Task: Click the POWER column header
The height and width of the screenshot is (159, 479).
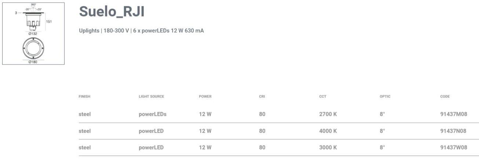Action: tap(205, 97)
